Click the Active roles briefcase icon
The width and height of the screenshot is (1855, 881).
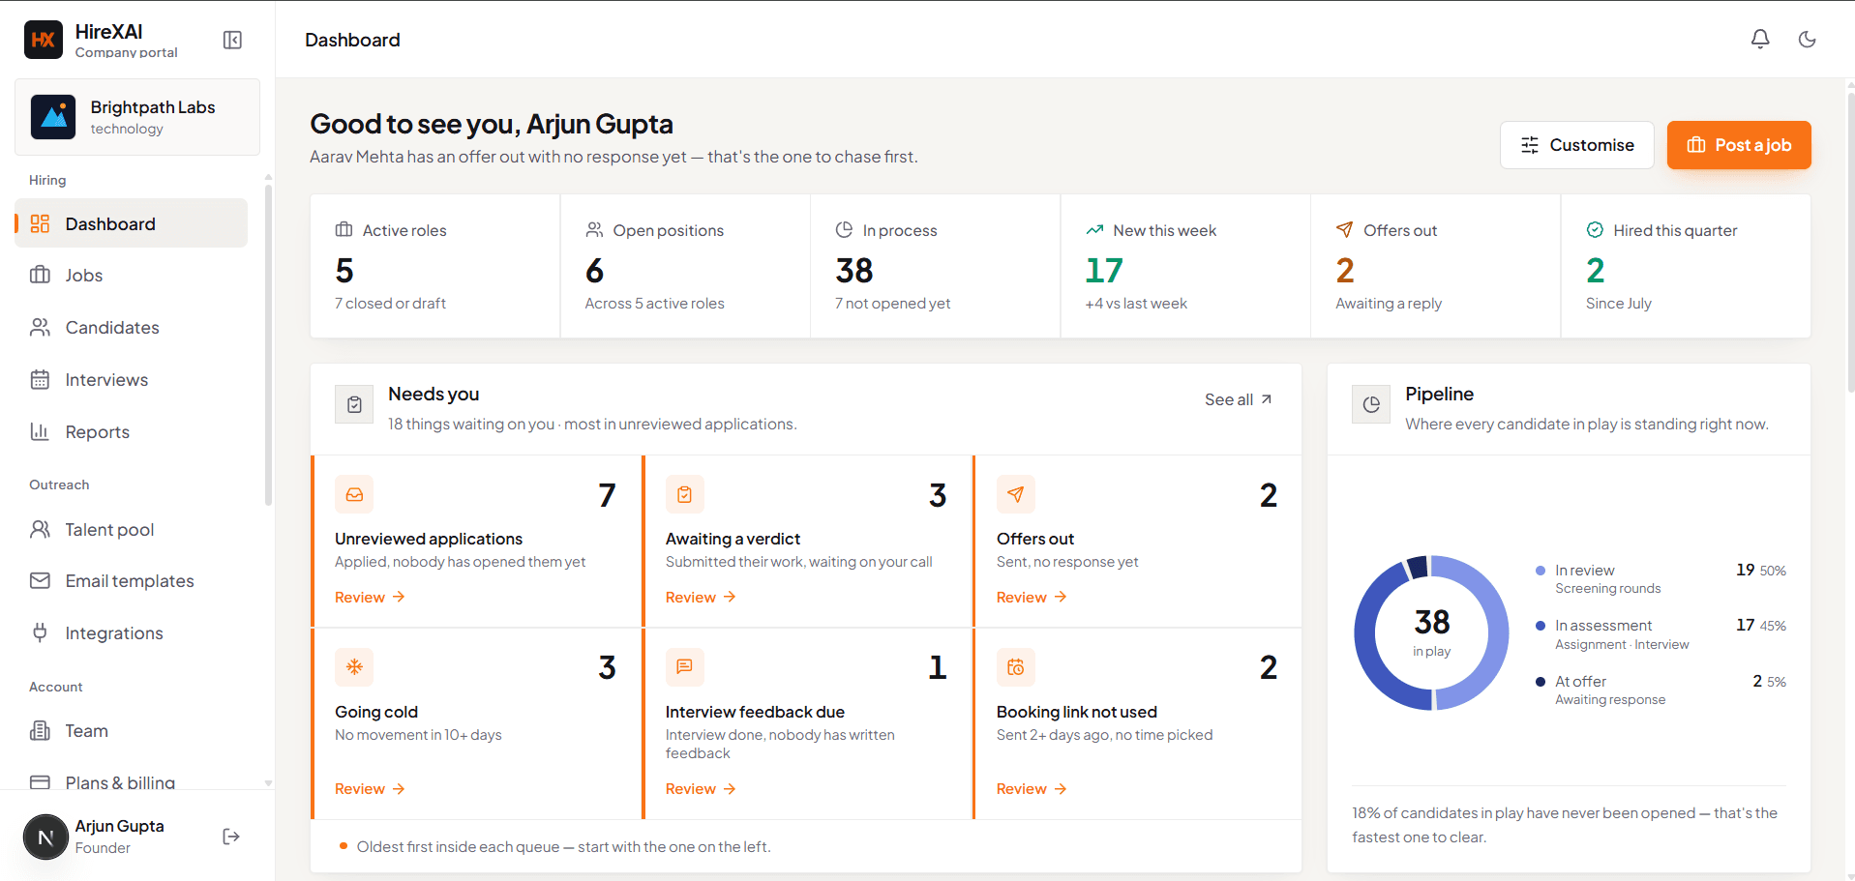click(344, 230)
